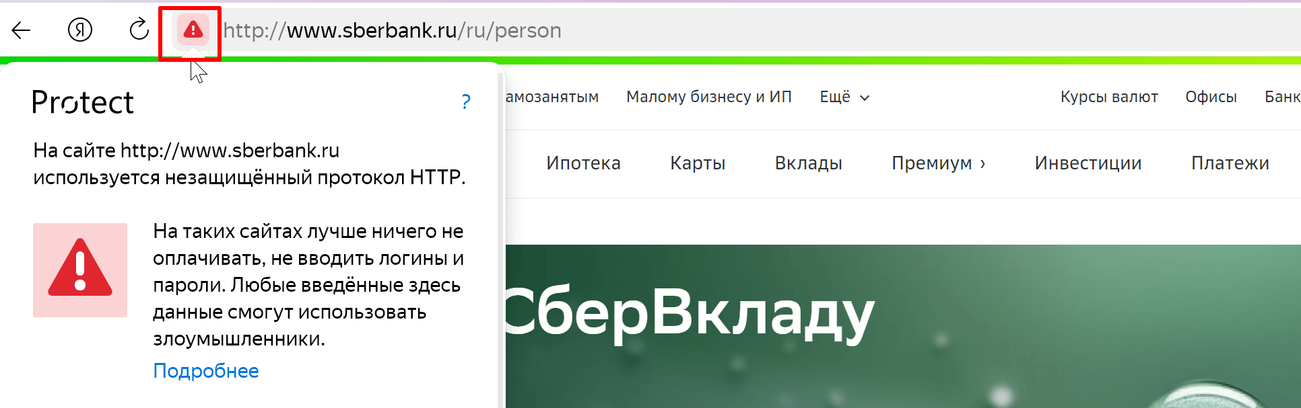Follow the Подробнее link
This screenshot has width=1301, height=408.
coord(206,371)
